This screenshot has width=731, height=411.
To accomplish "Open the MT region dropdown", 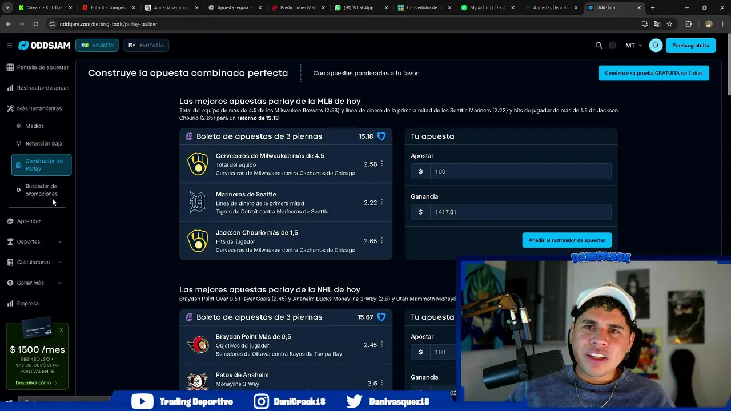I will (x=633, y=45).
